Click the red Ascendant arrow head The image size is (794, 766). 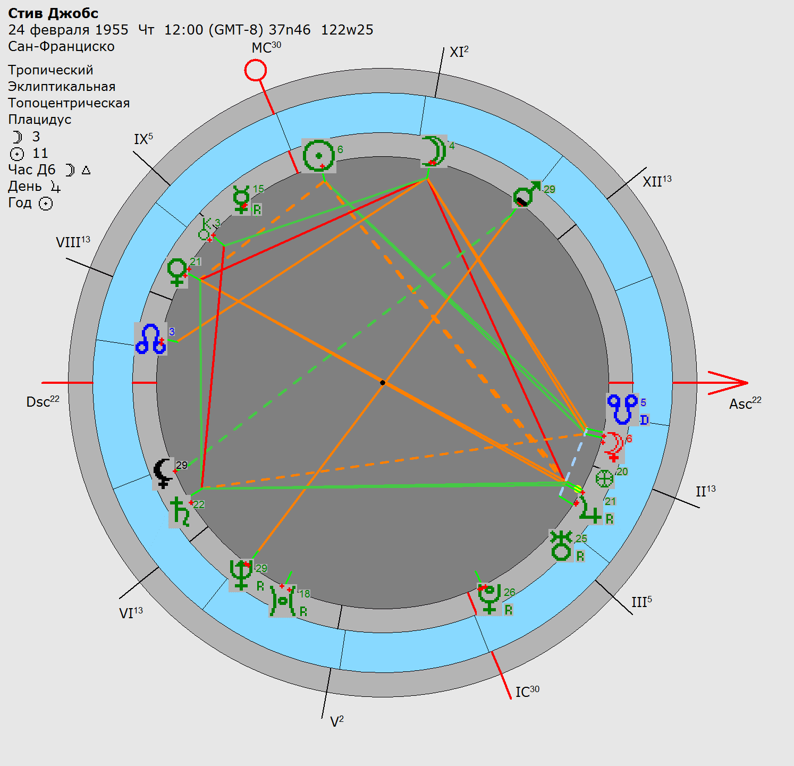click(728, 383)
